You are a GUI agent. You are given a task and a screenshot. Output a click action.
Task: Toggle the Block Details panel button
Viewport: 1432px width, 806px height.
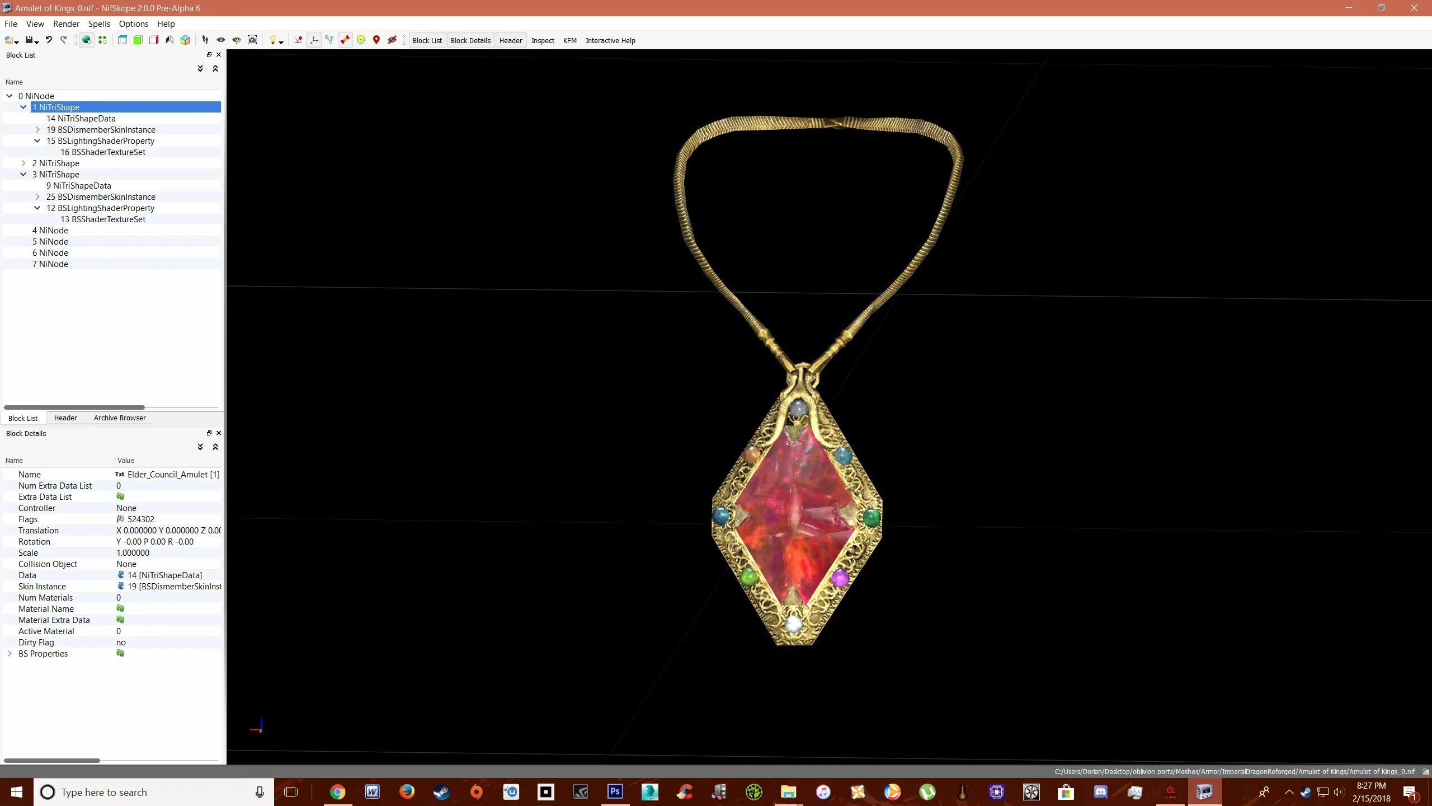click(x=470, y=40)
